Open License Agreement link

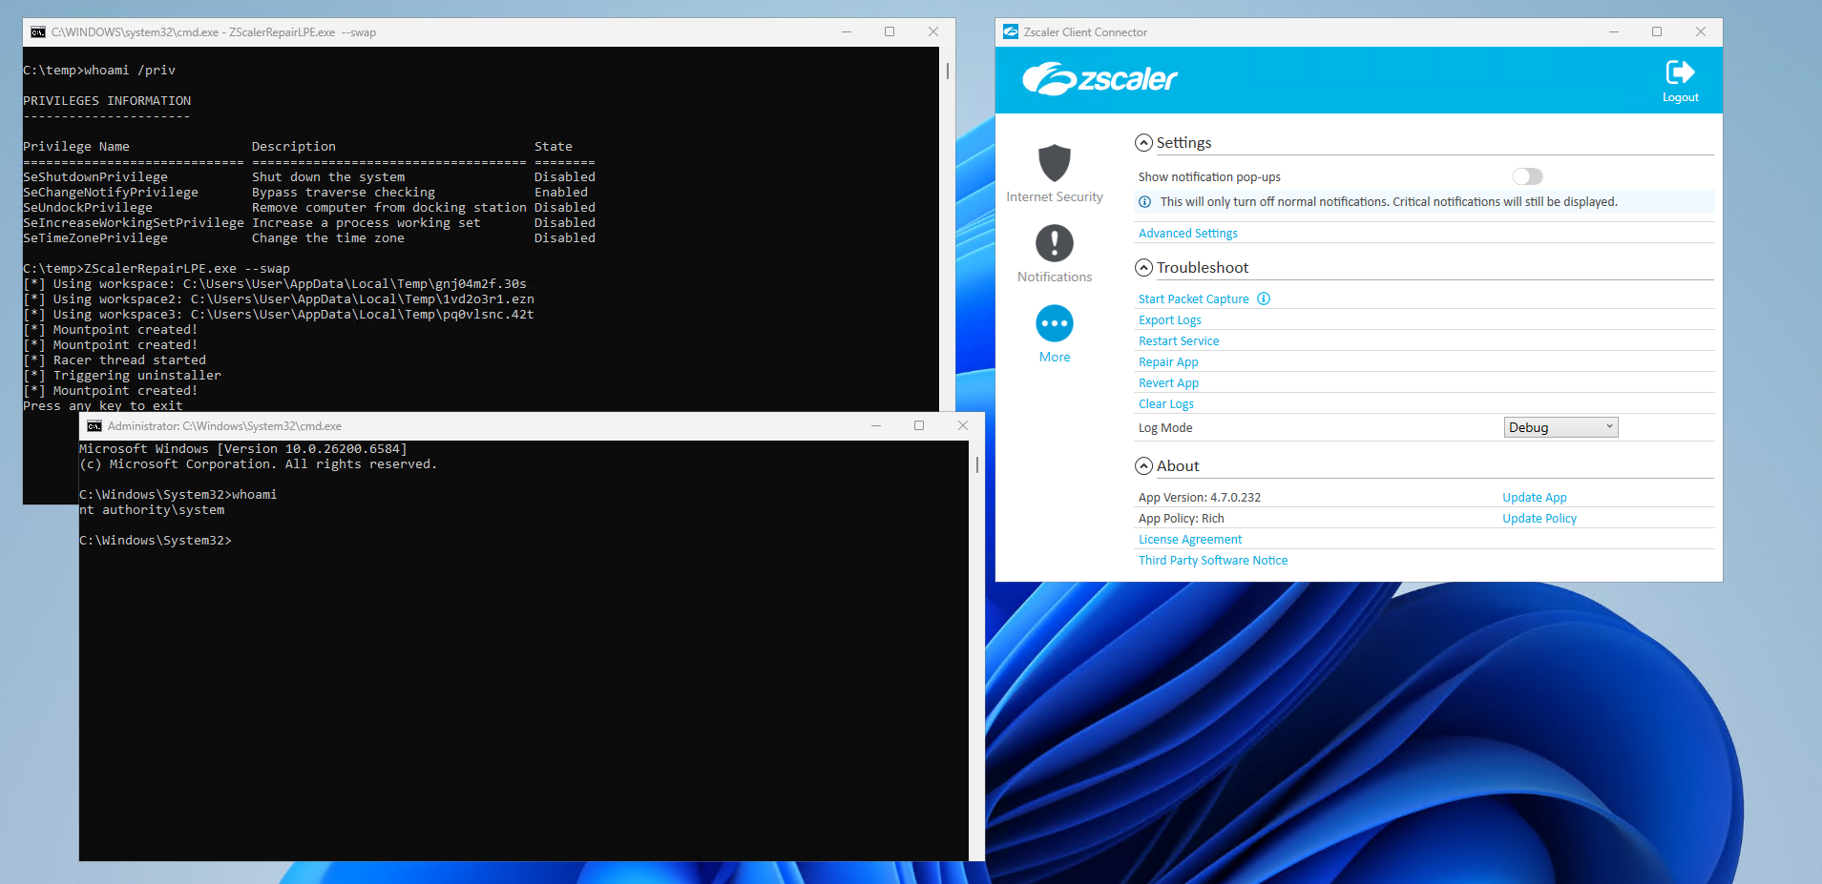pos(1189,539)
